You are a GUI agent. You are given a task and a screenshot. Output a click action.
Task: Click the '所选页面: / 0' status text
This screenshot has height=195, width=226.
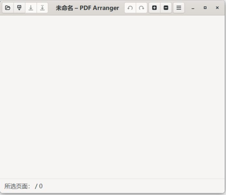pos(23,186)
